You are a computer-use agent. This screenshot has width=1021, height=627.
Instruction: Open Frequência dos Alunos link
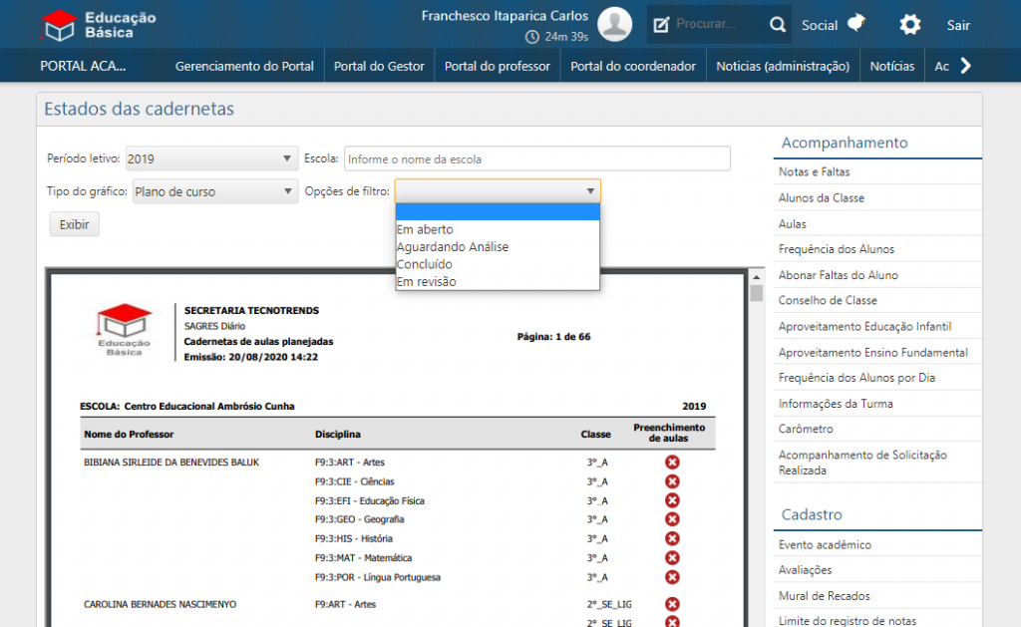[837, 249]
